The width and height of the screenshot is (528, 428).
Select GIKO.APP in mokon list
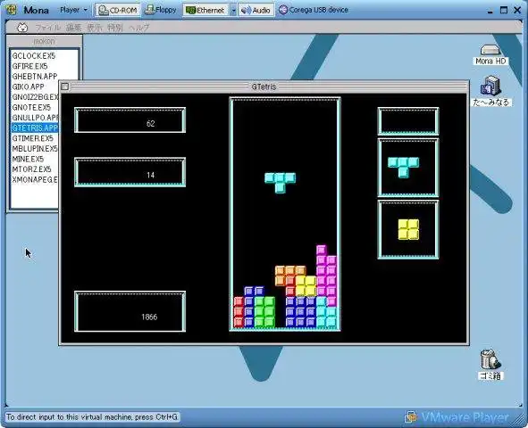coord(28,86)
